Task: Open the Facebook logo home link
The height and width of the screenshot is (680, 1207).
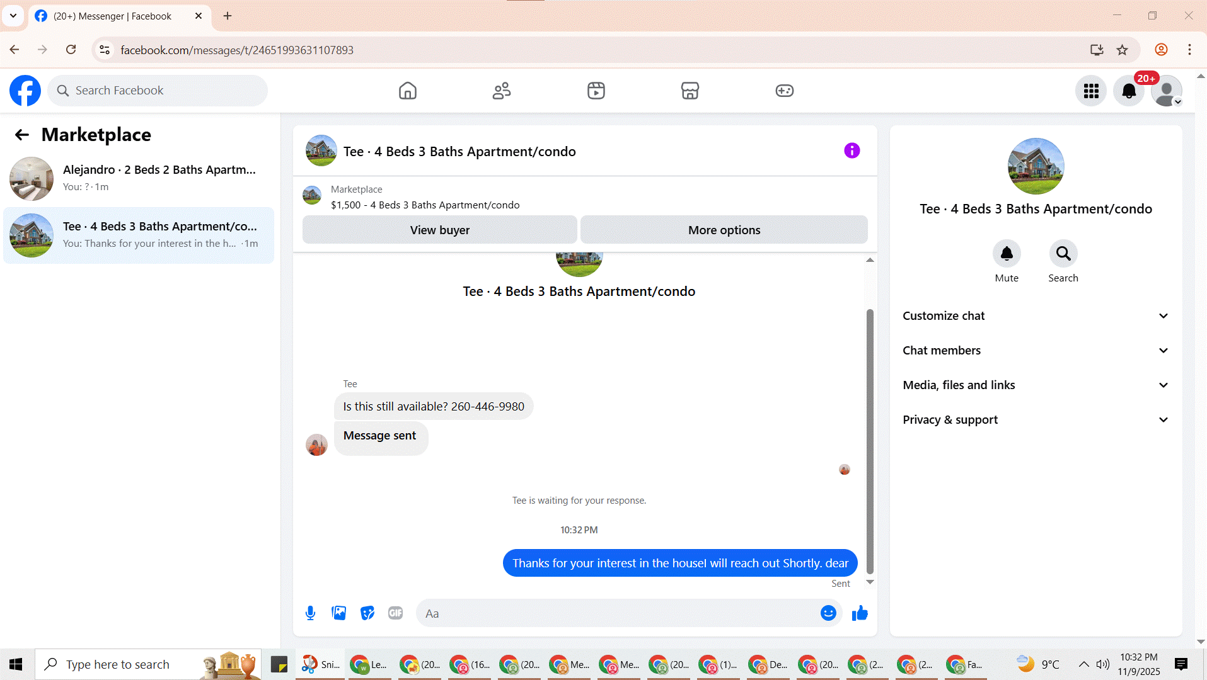Action: click(x=25, y=91)
